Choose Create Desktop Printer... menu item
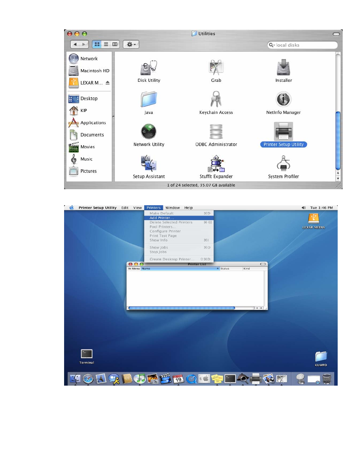Screen dimensions: 364x472 click(179, 259)
